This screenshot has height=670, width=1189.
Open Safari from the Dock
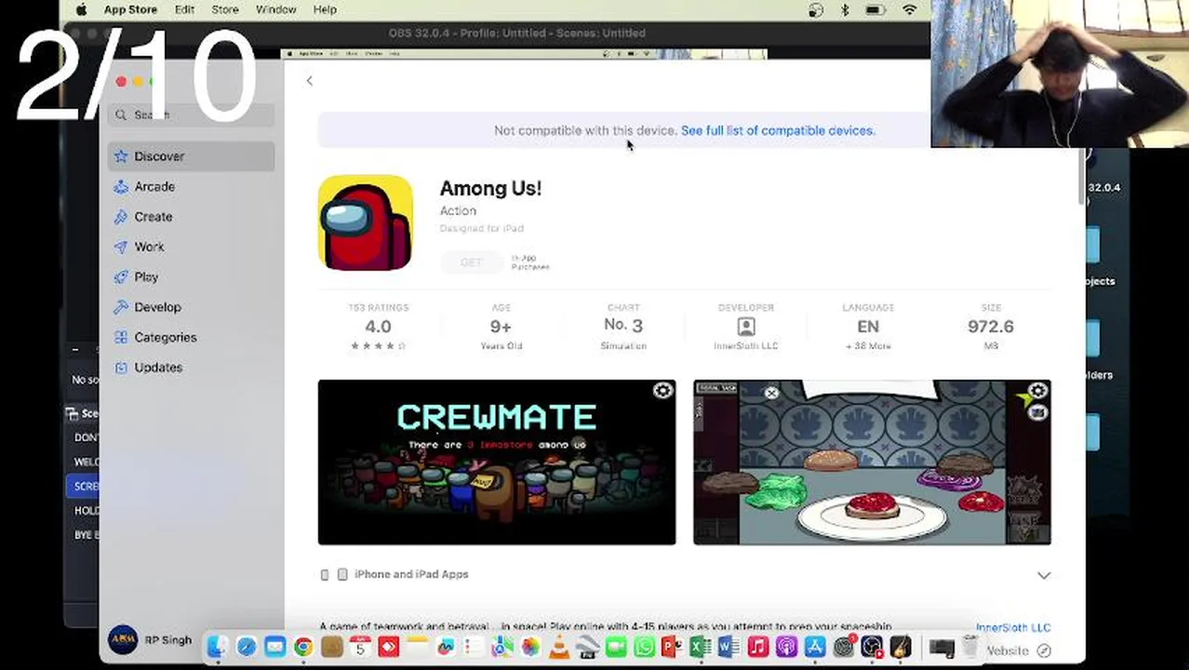(x=247, y=647)
